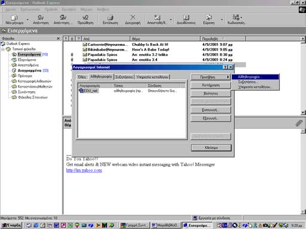Screen dimensions: 306x229
Task: Sort by the flag column header
Action: pyautogui.click(x=79, y=39)
